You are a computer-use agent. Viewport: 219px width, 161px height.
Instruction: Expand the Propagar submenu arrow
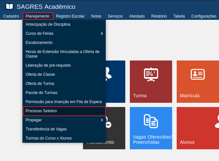[102, 120]
